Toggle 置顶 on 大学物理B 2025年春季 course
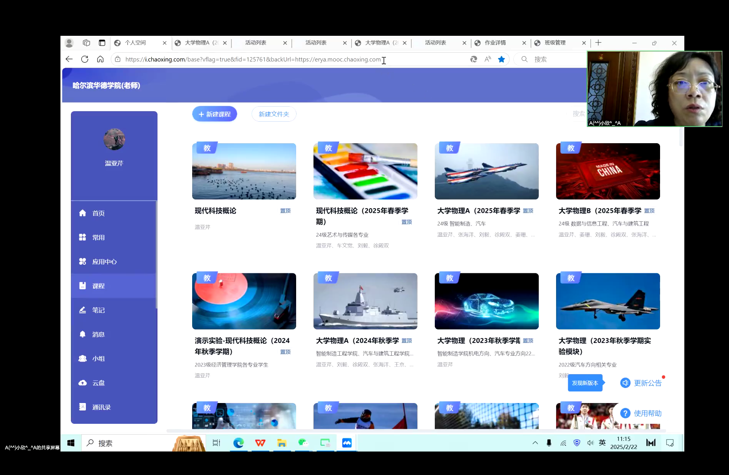729x475 pixels. coord(649,211)
